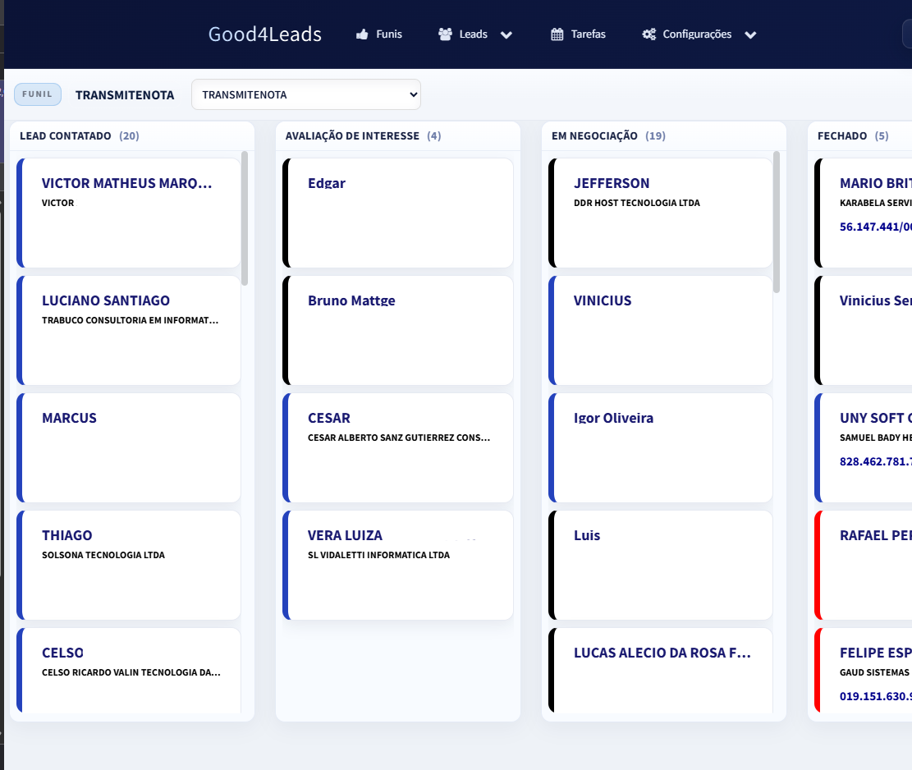Select the Edgar lead card
912x770 pixels.
[398, 213]
